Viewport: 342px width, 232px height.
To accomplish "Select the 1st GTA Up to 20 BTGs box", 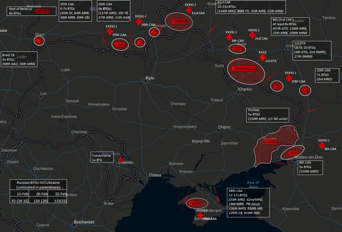I will point(312,51).
